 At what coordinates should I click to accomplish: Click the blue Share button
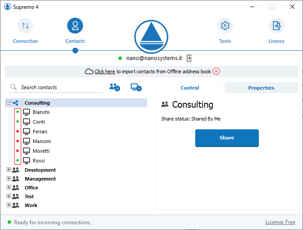[227, 138]
